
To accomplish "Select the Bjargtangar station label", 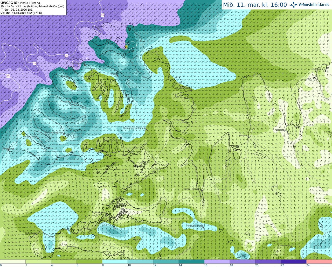I will (9, 149).
